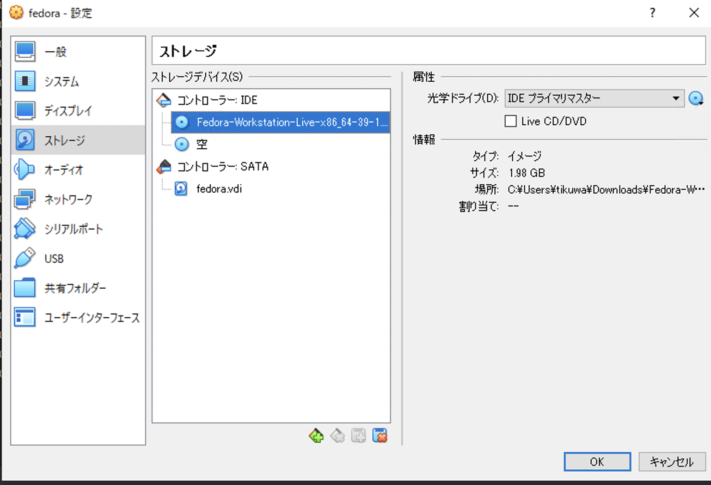Click the remove controller icon
The image size is (711, 485).
pyautogui.click(x=337, y=435)
